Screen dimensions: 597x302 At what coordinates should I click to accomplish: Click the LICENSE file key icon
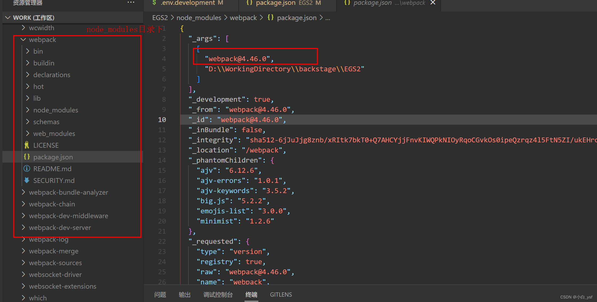click(27, 145)
